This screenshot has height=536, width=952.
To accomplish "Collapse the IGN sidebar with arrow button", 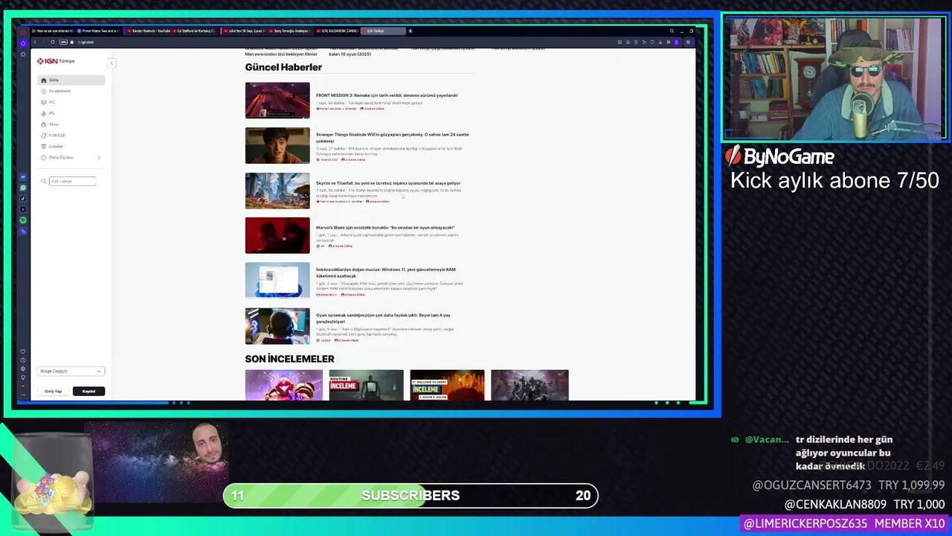I will (112, 63).
